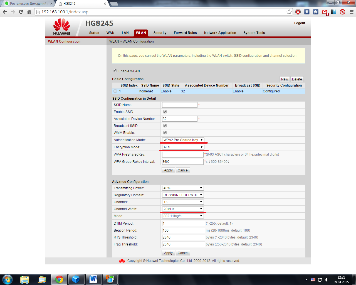Image resolution: width=356 pixels, height=285 pixels.
Task: Click the blue download arrow extension icon
Action: pyautogui.click(x=307, y=12)
